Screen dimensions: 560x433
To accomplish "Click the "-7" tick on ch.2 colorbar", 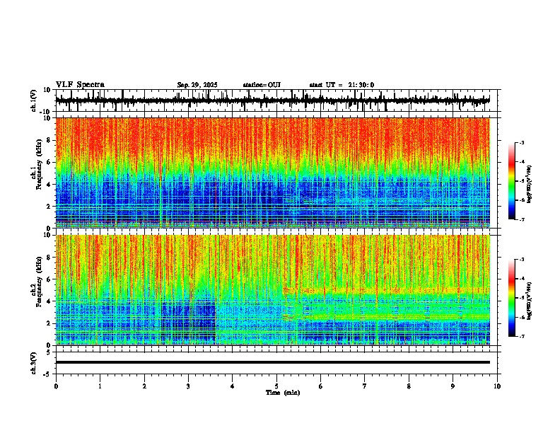I will click(x=522, y=336).
